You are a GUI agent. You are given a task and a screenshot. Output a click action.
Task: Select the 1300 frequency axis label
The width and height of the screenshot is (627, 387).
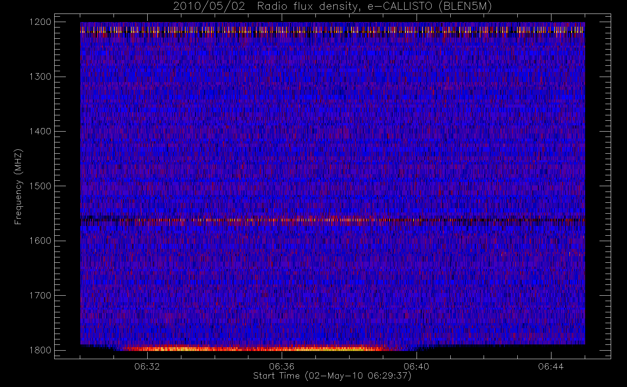tap(40, 77)
